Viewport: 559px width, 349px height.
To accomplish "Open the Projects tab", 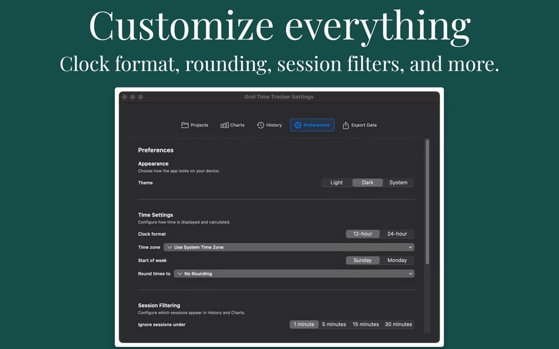I will pos(195,125).
